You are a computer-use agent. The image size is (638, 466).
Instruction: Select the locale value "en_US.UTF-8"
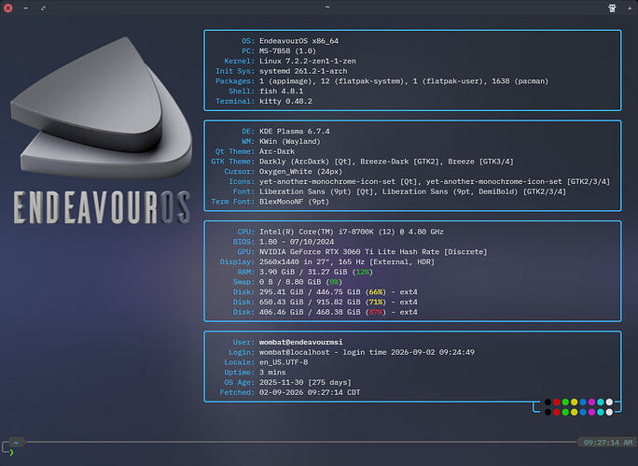284,362
